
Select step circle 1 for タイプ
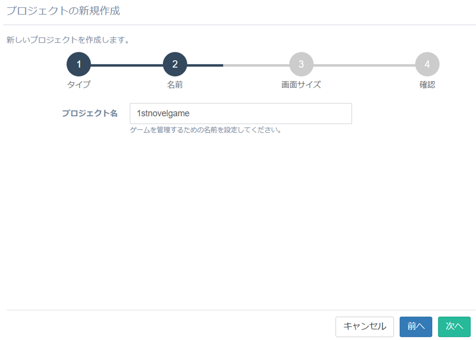tap(78, 64)
